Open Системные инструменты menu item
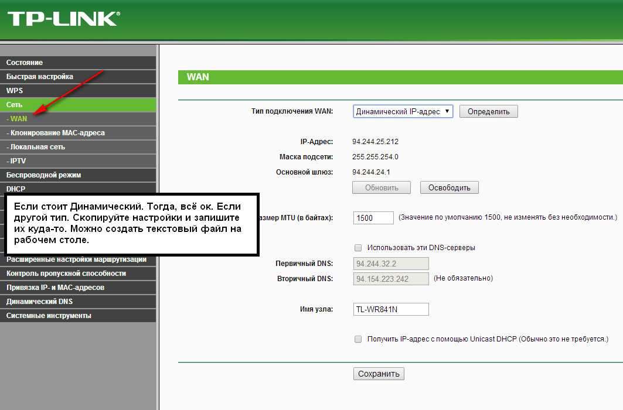Image resolution: width=623 pixels, height=410 pixels. (78, 316)
